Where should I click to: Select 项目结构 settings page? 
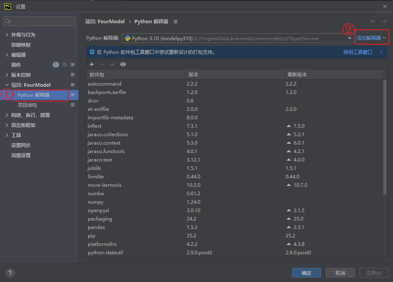[27, 105]
